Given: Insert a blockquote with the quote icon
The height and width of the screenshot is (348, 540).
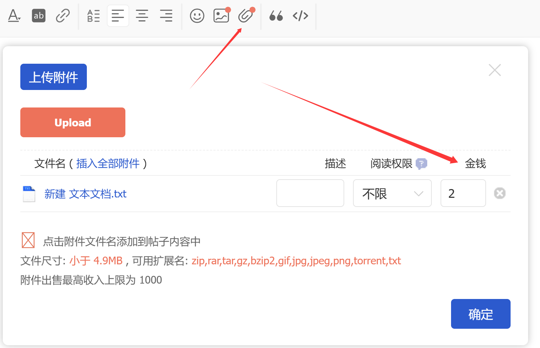Looking at the screenshot, I should (x=276, y=16).
